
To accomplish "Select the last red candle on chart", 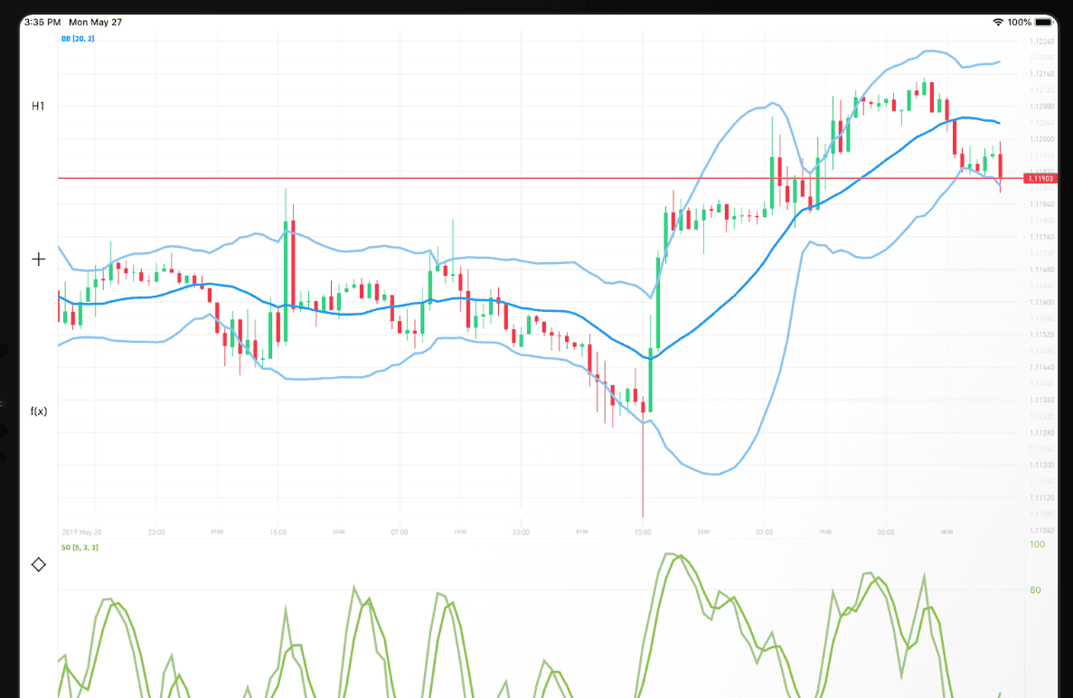I will 1001,166.
